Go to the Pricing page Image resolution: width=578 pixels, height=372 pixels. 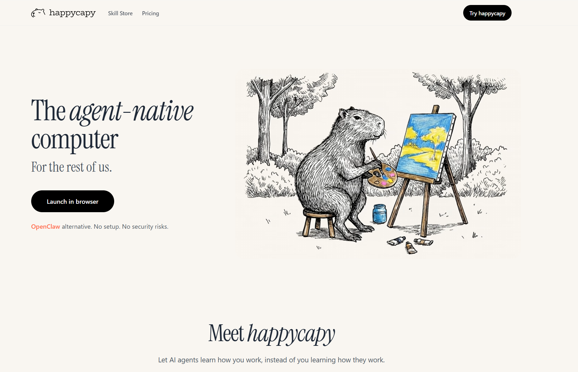150,13
